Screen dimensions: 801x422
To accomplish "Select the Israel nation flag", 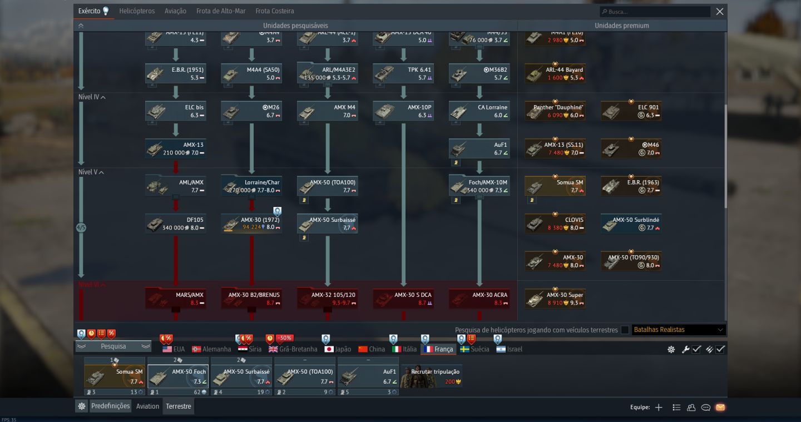I will [509, 349].
